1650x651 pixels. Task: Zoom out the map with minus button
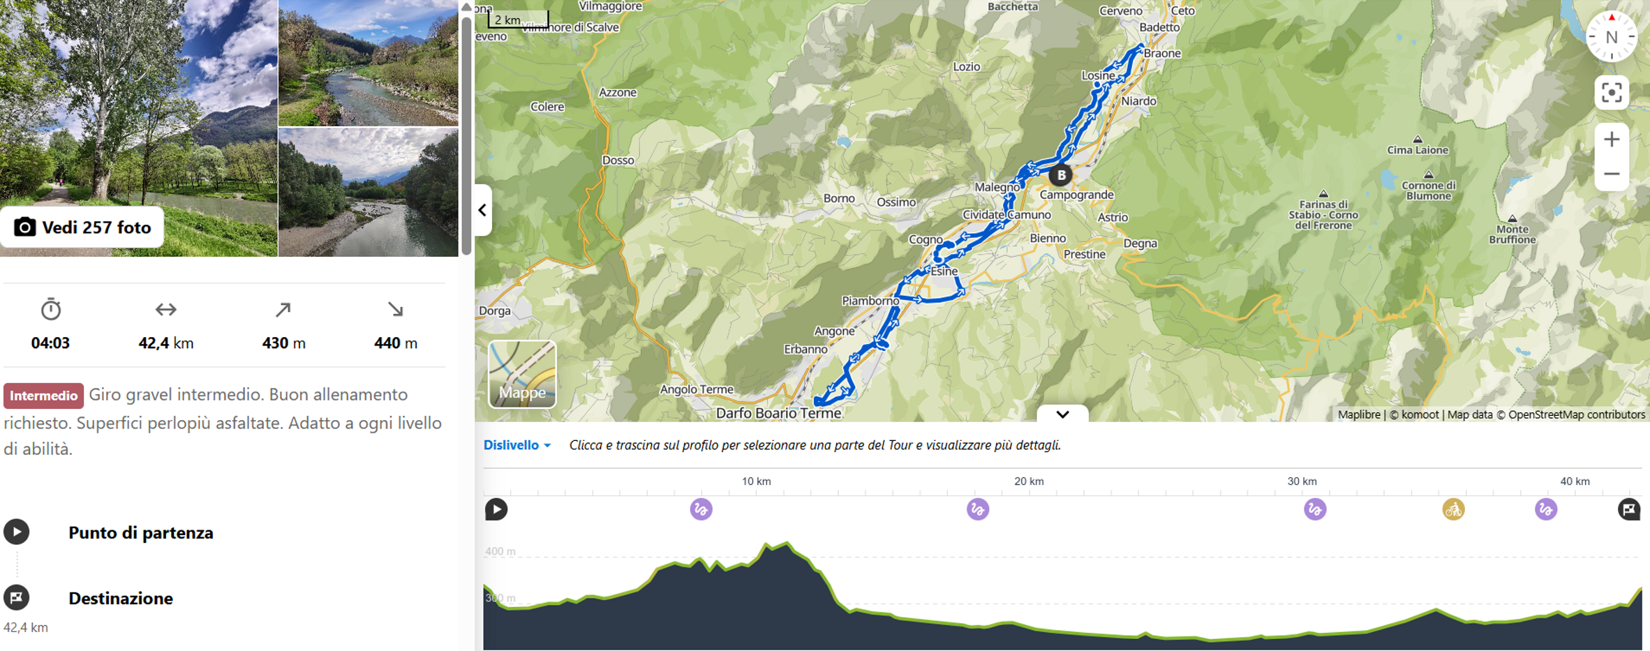[x=1611, y=174]
